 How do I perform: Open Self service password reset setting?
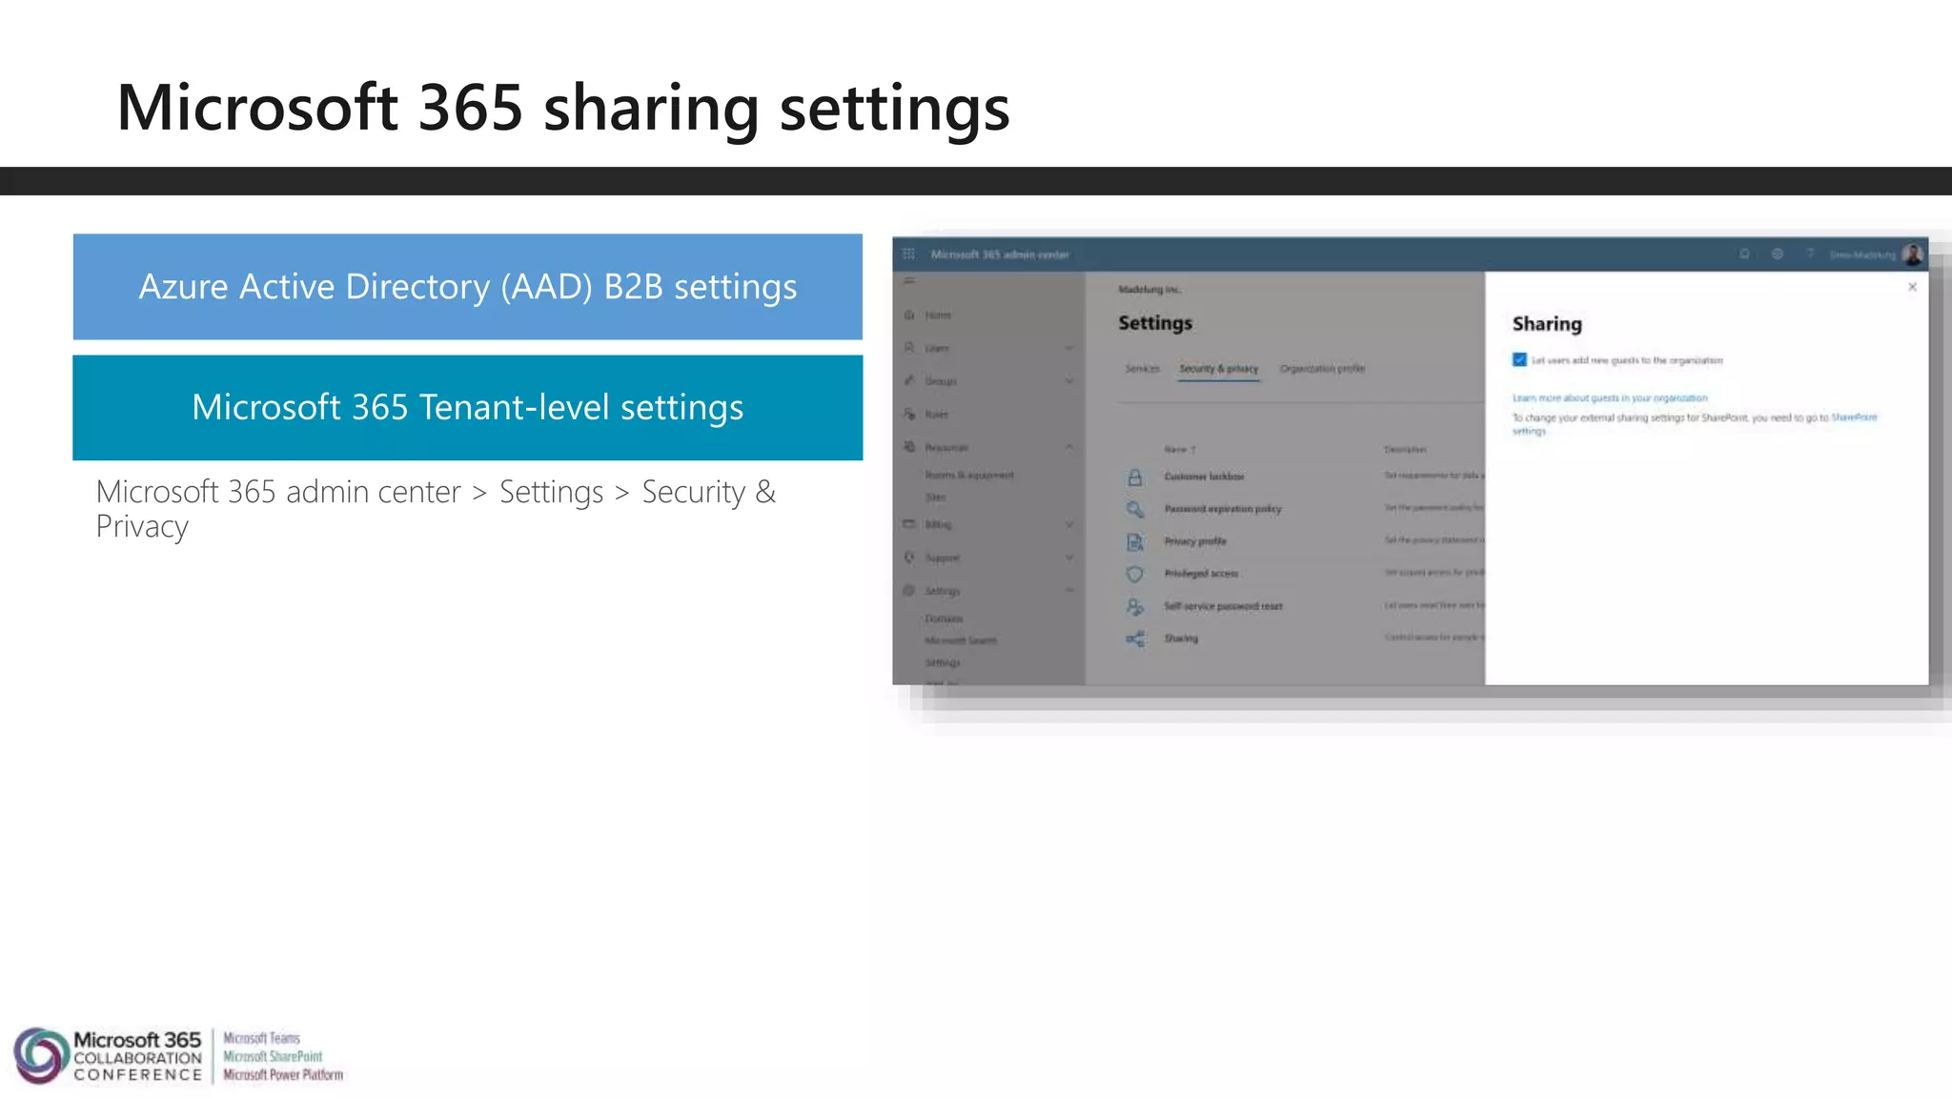pos(1223,606)
